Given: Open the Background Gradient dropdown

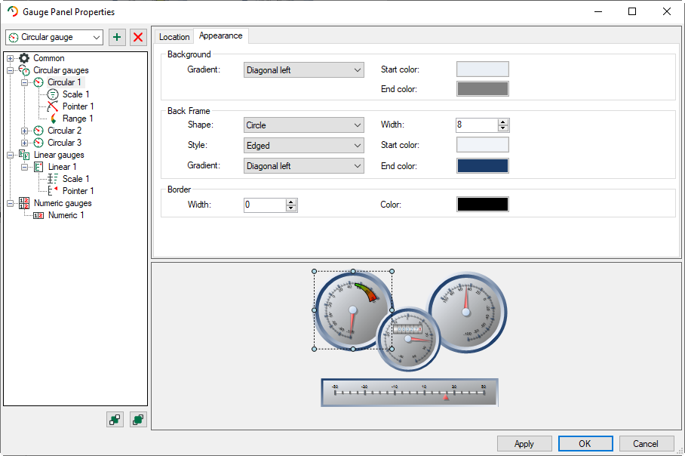Looking at the screenshot, I should coord(304,70).
